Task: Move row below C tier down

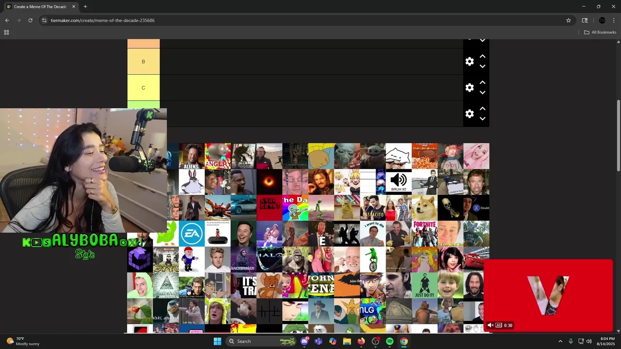Action: coord(482,119)
